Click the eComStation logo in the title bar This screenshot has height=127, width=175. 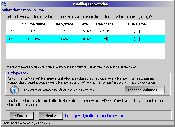(x=4, y=4)
